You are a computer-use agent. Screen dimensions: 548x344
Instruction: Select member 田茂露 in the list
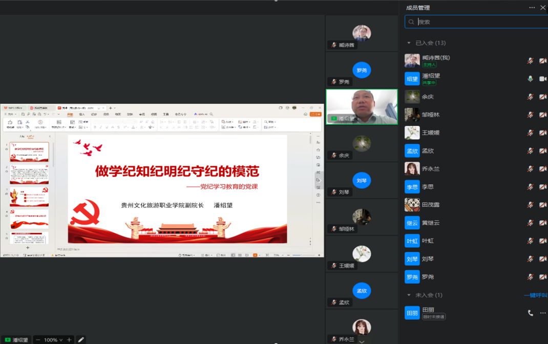[431, 205]
